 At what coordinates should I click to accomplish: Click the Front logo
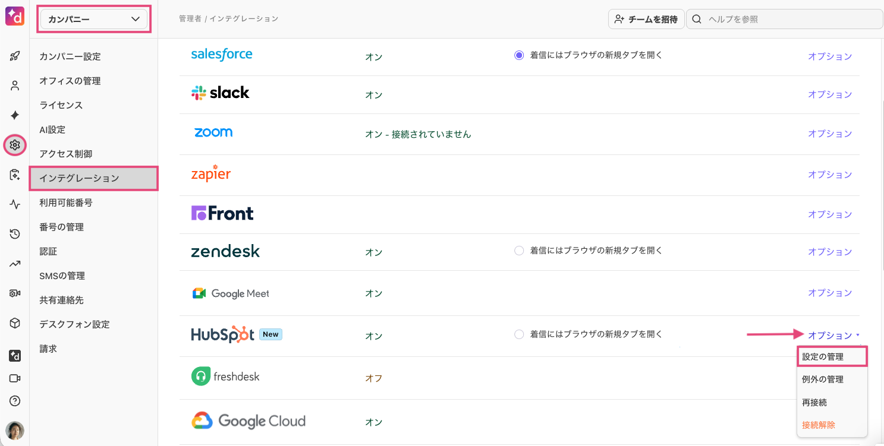click(x=222, y=213)
